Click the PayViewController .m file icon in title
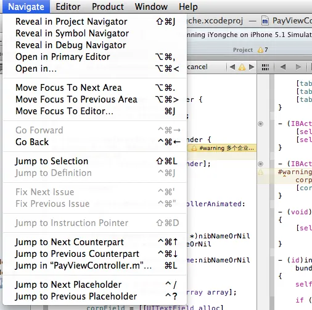This screenshot has width=312, height=310. click(265, 21)
